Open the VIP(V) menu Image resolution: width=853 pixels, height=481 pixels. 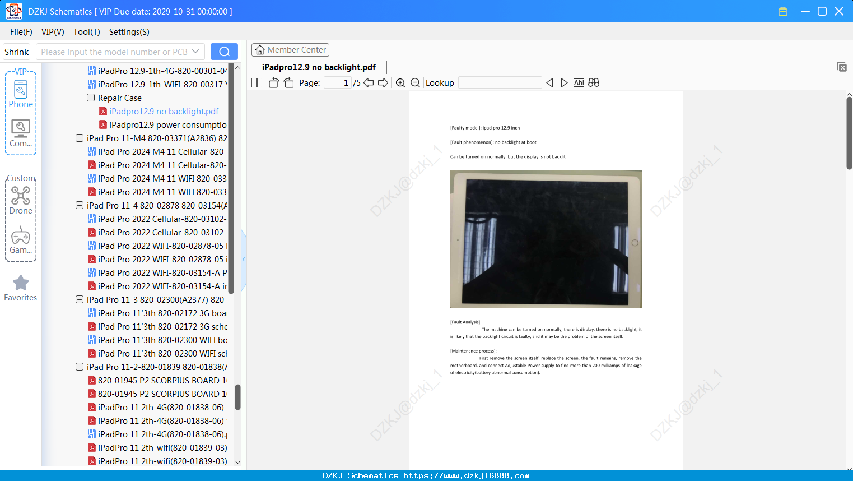[53, 32]
